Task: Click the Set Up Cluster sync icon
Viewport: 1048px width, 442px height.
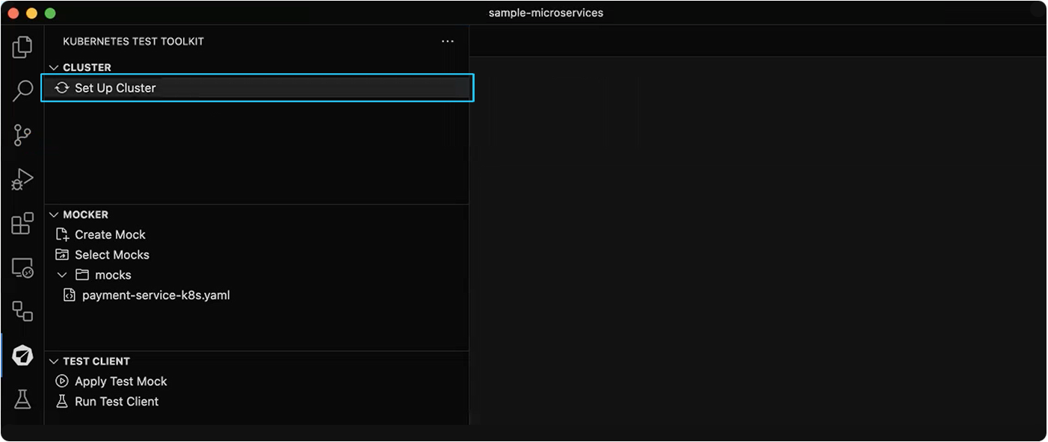Action: coord(61,87)
